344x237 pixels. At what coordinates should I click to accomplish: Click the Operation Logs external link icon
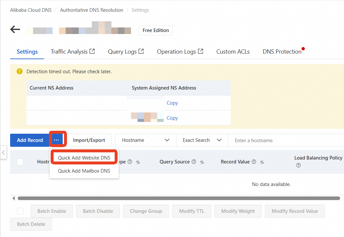click(201, 51)
